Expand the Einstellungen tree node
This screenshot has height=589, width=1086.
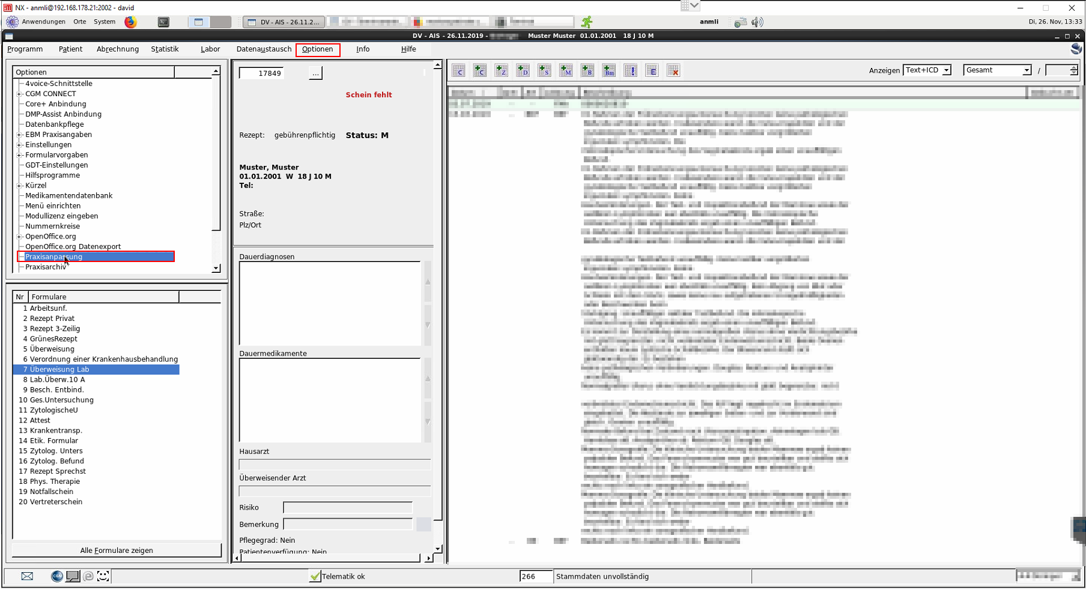tap(19, 145)
